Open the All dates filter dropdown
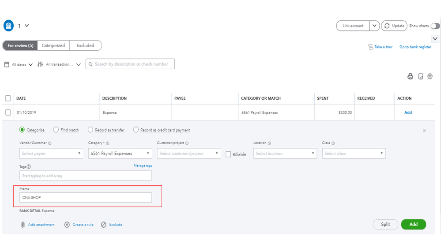 pyautogui.click(x=19, y=64)
